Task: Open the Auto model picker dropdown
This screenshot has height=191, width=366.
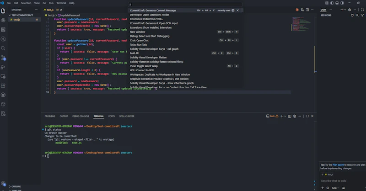Action: click(x=335, y=188)
